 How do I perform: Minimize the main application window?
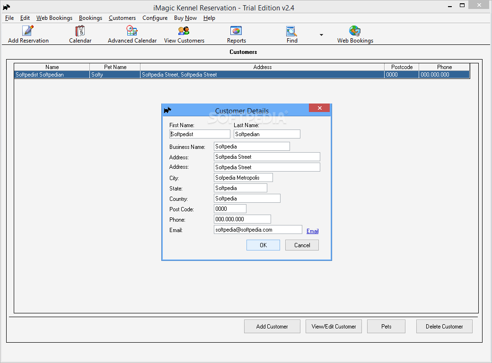(449, 6)
